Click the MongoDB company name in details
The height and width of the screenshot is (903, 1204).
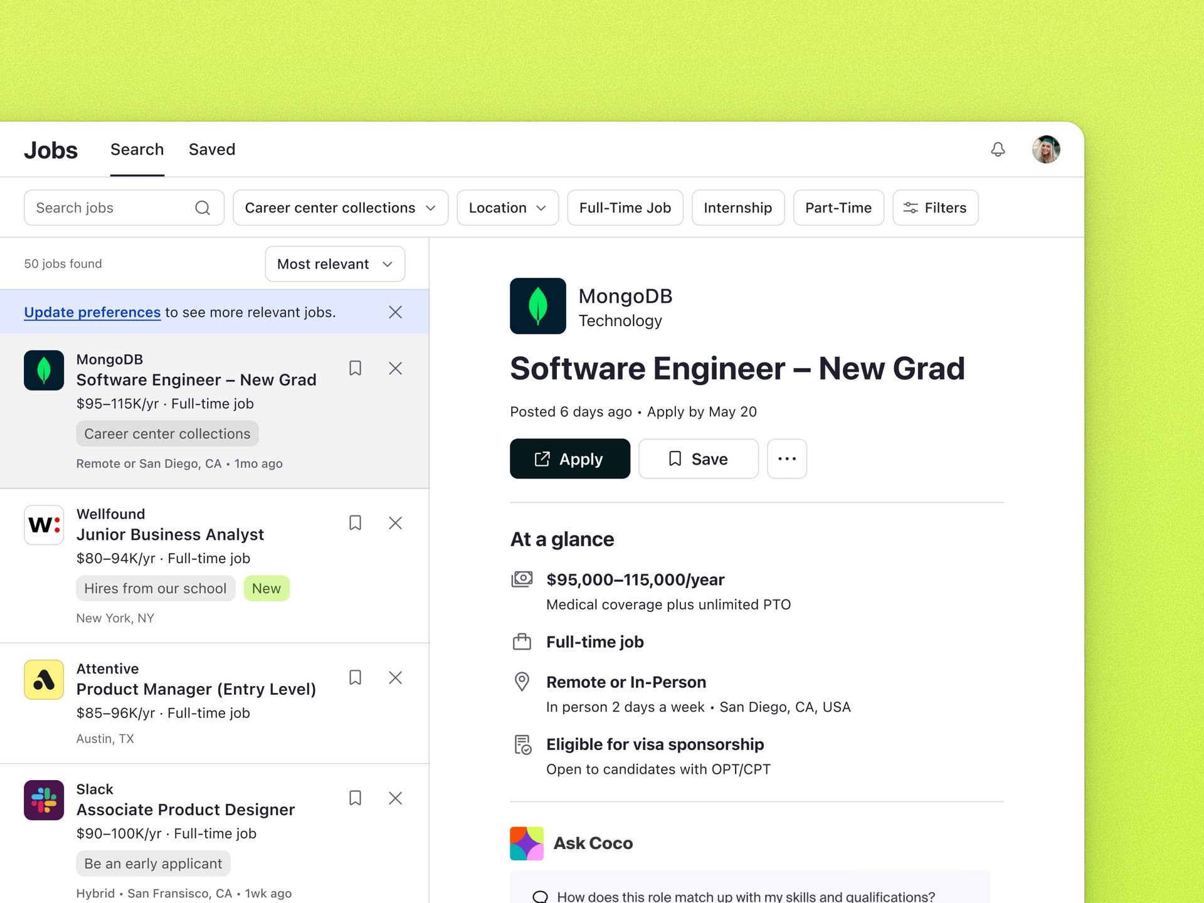click(625, 296)
